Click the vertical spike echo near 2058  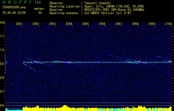pyautogui.click(x=140, y=60)
